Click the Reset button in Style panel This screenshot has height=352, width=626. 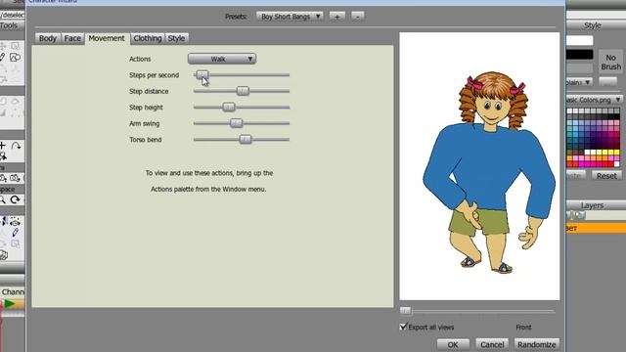tap(606, 176)
